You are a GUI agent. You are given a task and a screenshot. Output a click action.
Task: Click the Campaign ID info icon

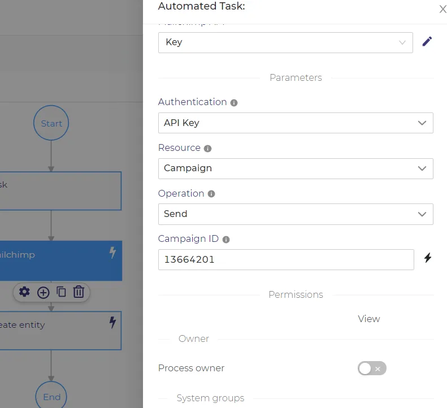[226, 240]
